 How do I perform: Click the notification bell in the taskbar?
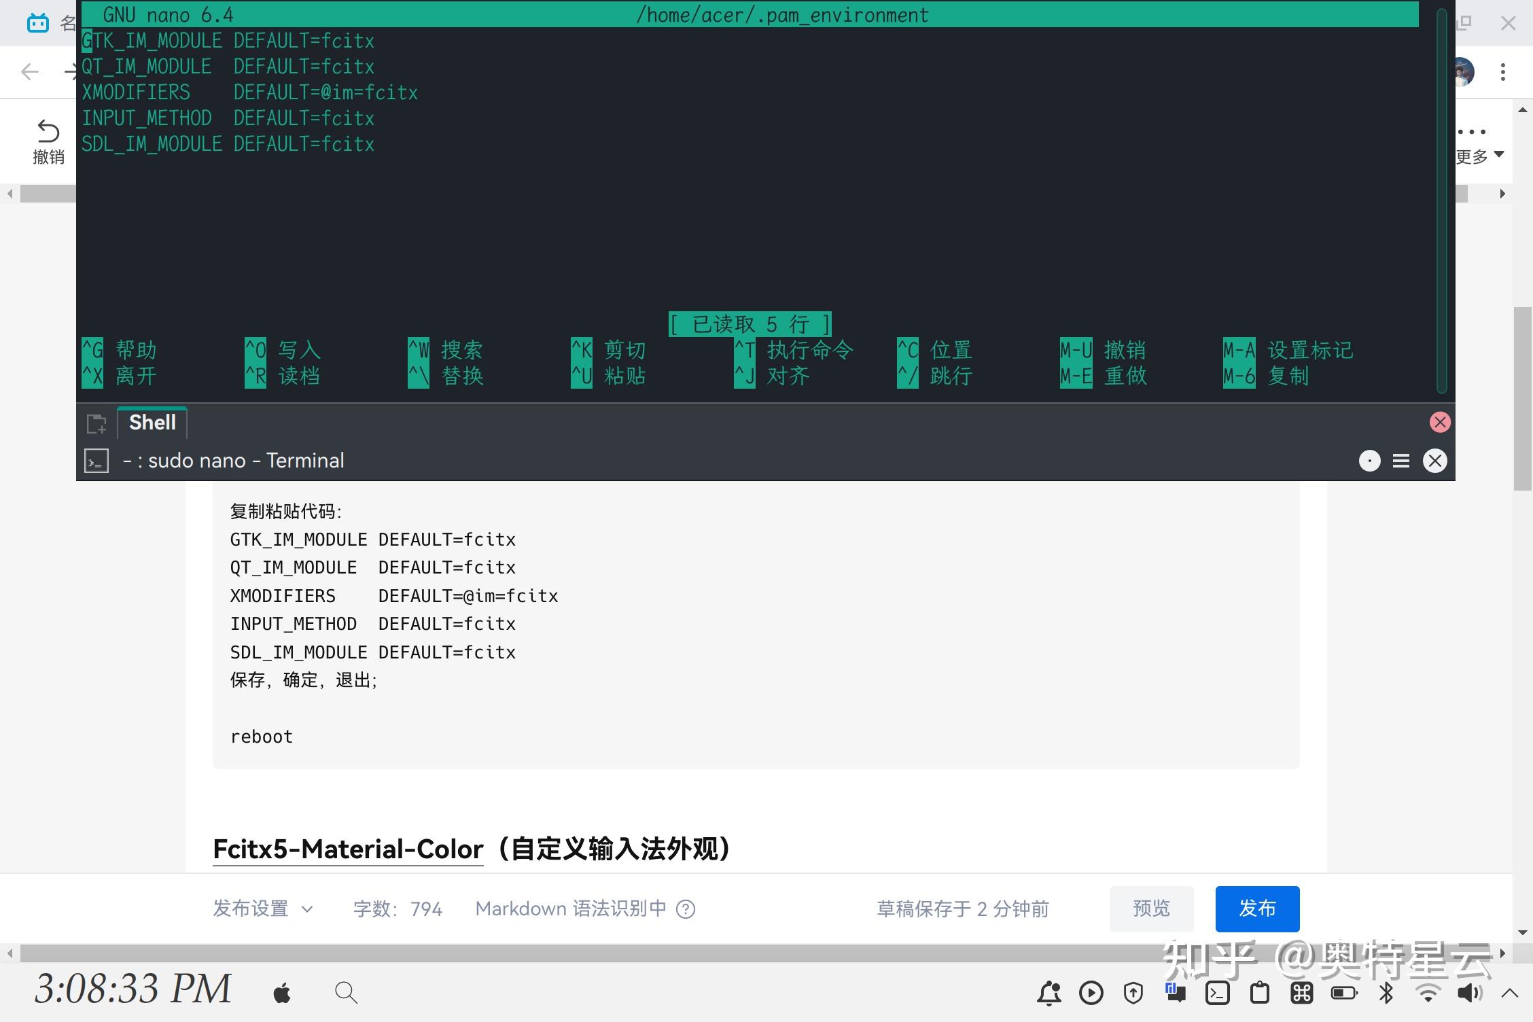(x=1050, y=993)
